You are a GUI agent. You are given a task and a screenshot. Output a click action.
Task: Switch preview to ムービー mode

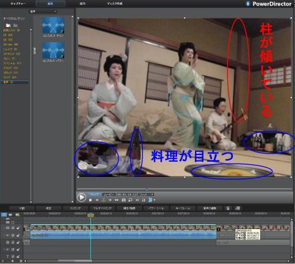(x=109, y=194)
